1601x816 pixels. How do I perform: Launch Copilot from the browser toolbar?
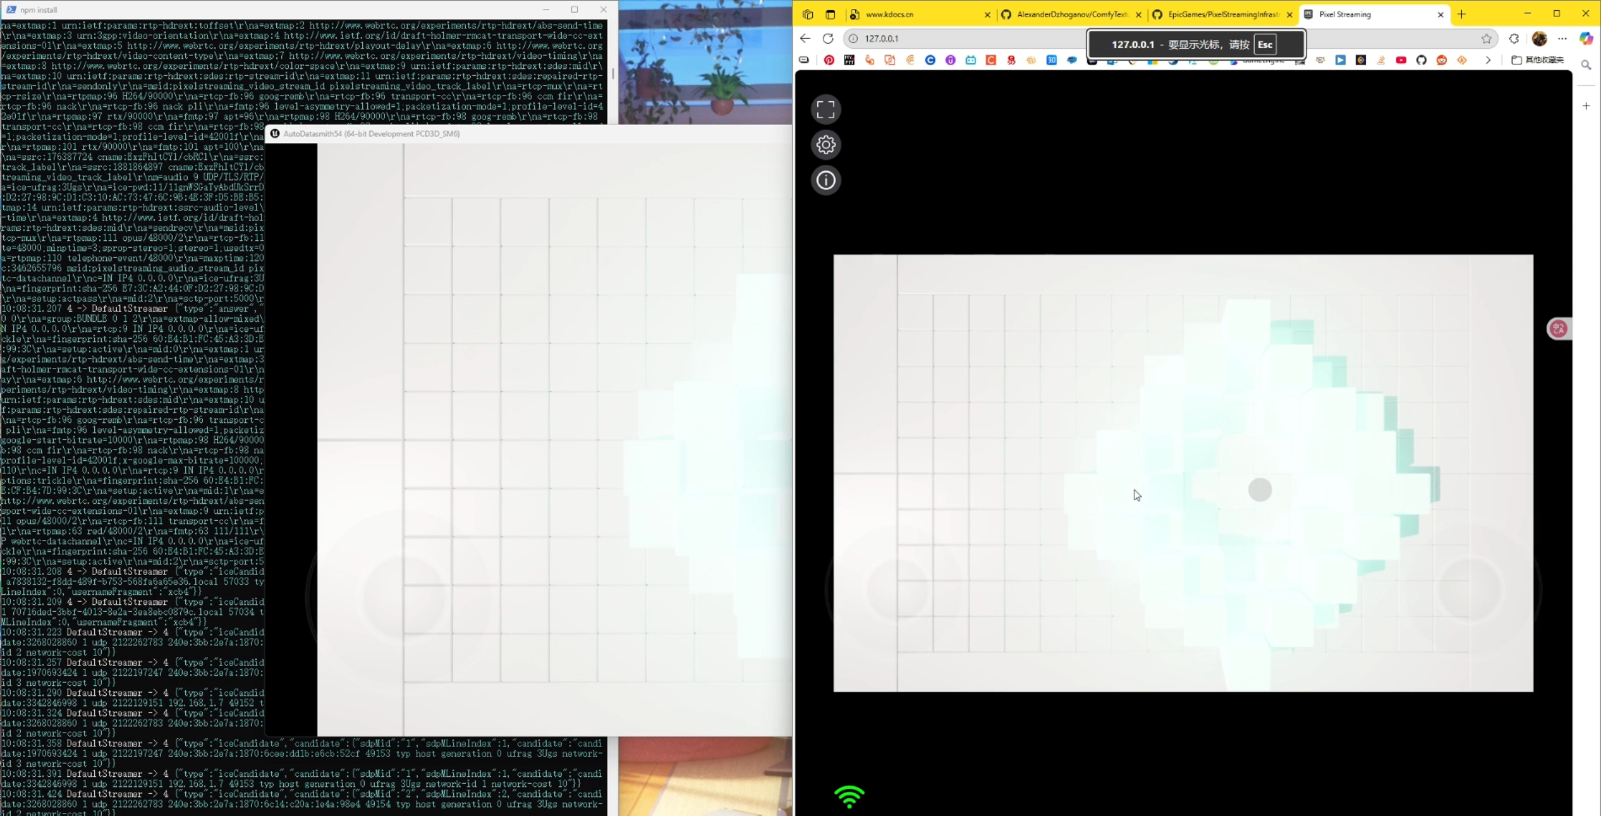[1586, 39]
